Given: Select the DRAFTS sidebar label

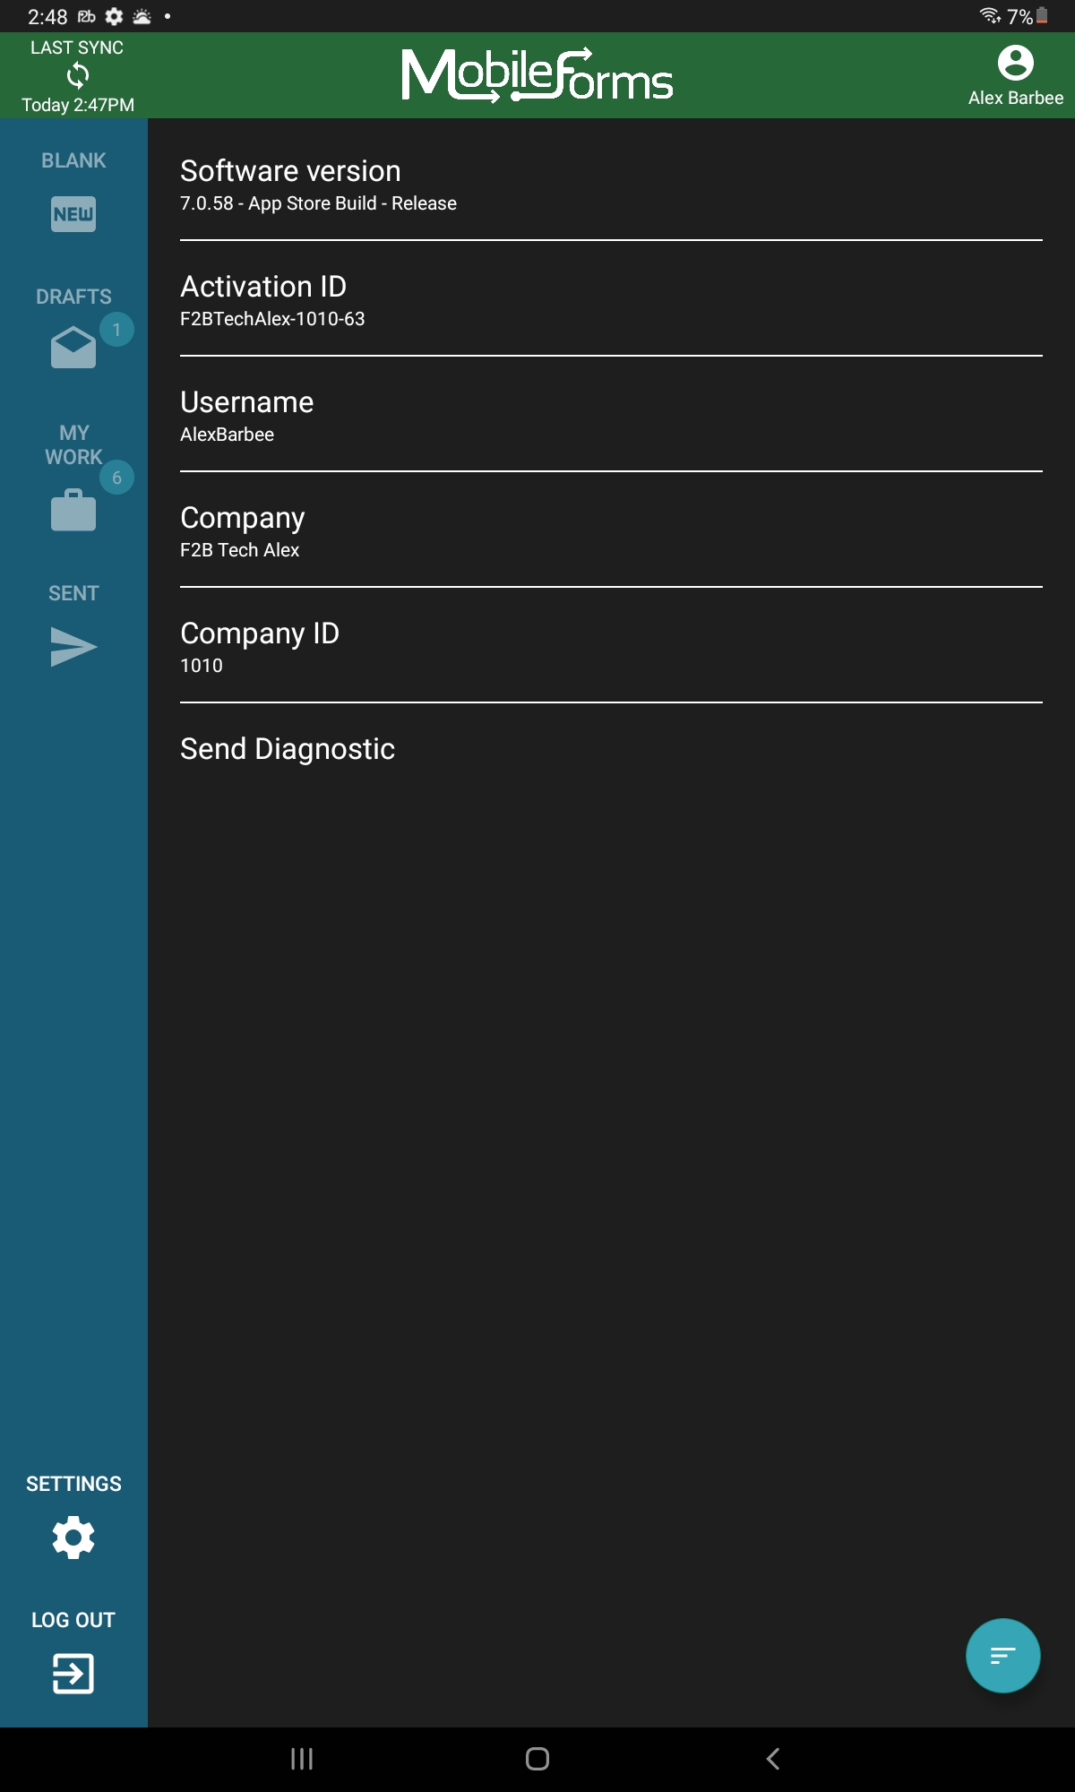Looking at the screenshot, I should point(73,297).
